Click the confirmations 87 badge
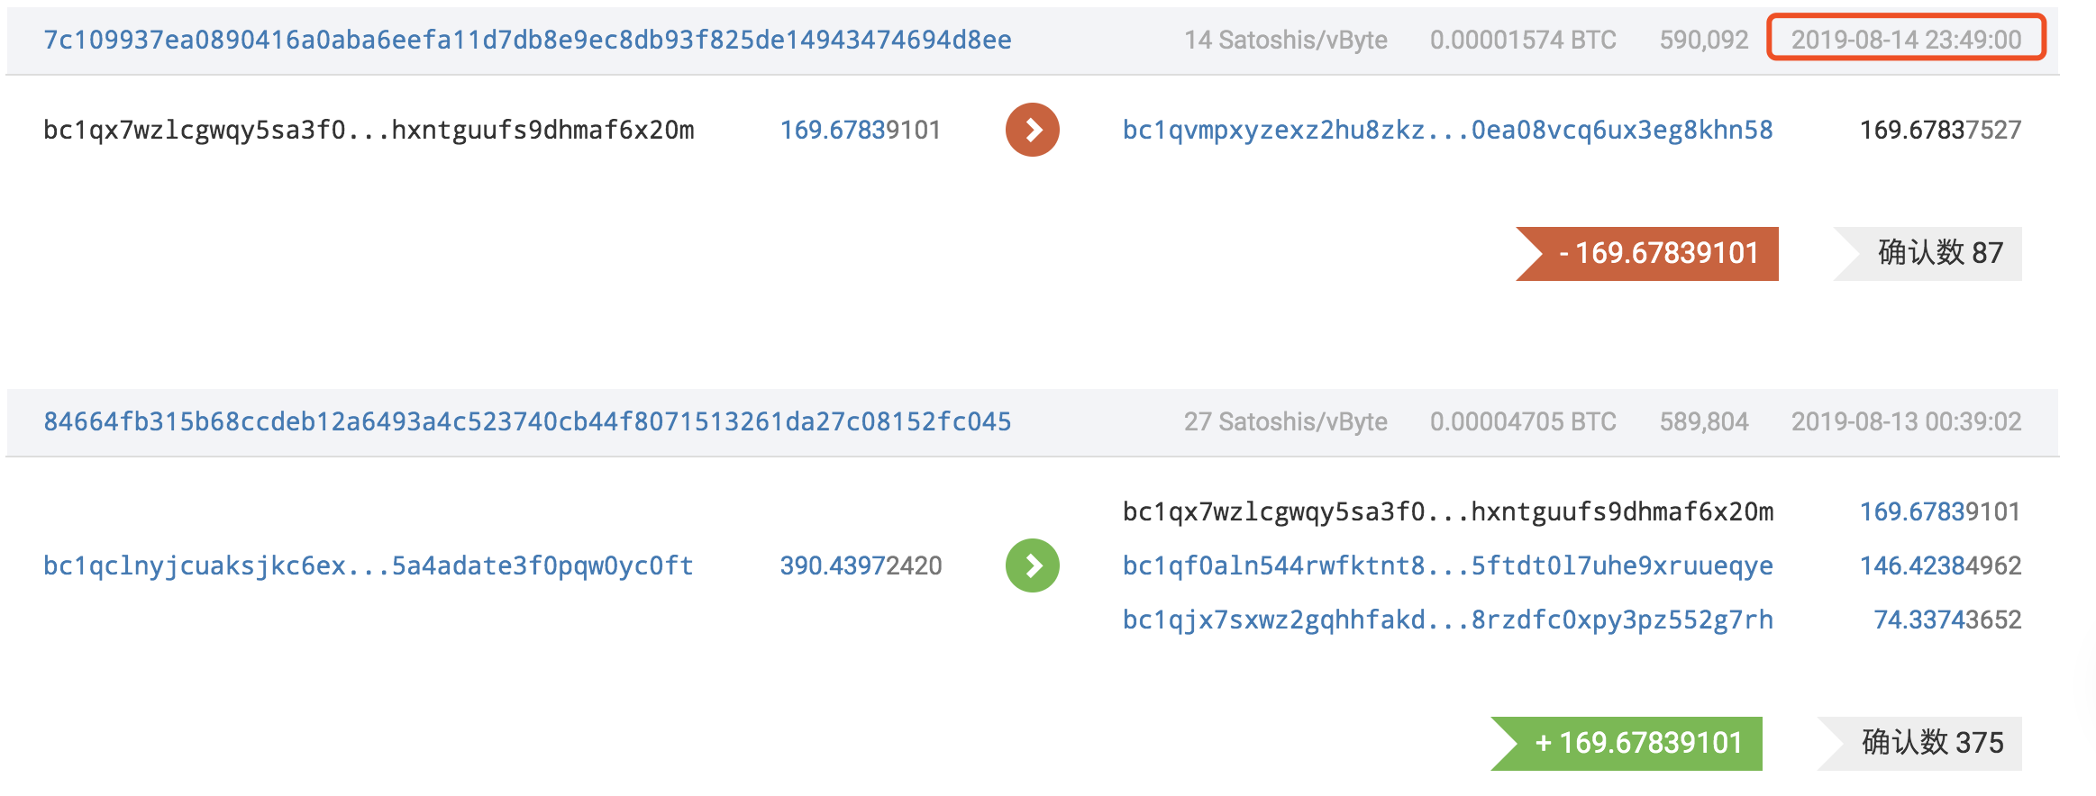 1928,253
